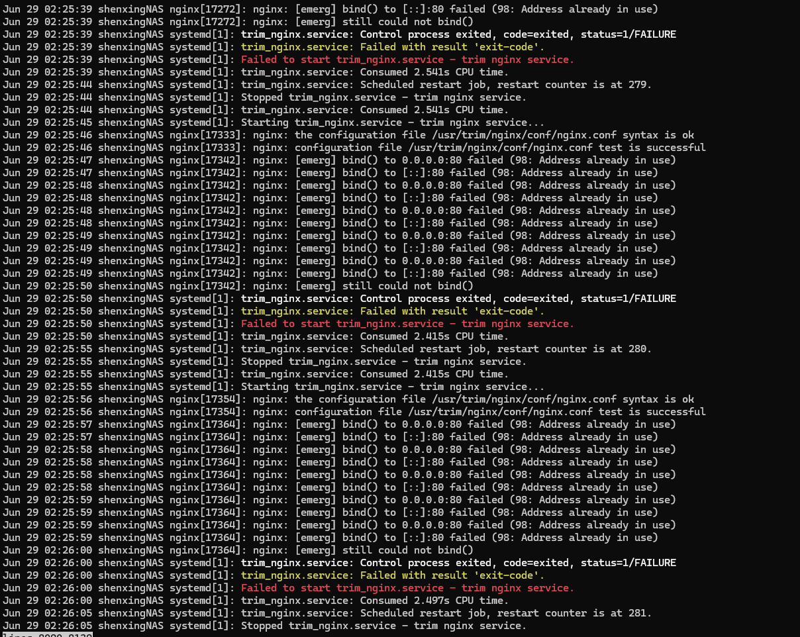Select 02:25:57 bind() to 0.0.0.0:80 failed line

pos(340,424)
